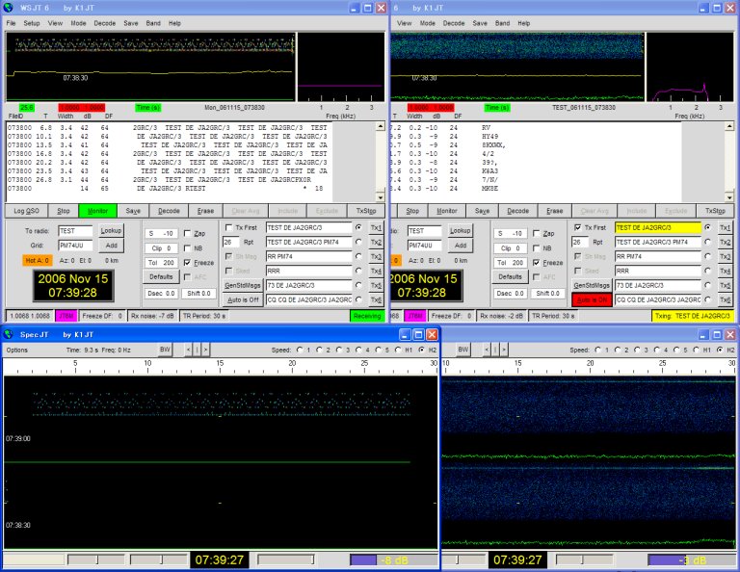Toggle Freeze checkbox in left window
Screen dimensions: 740x572
tap(187, 263)
